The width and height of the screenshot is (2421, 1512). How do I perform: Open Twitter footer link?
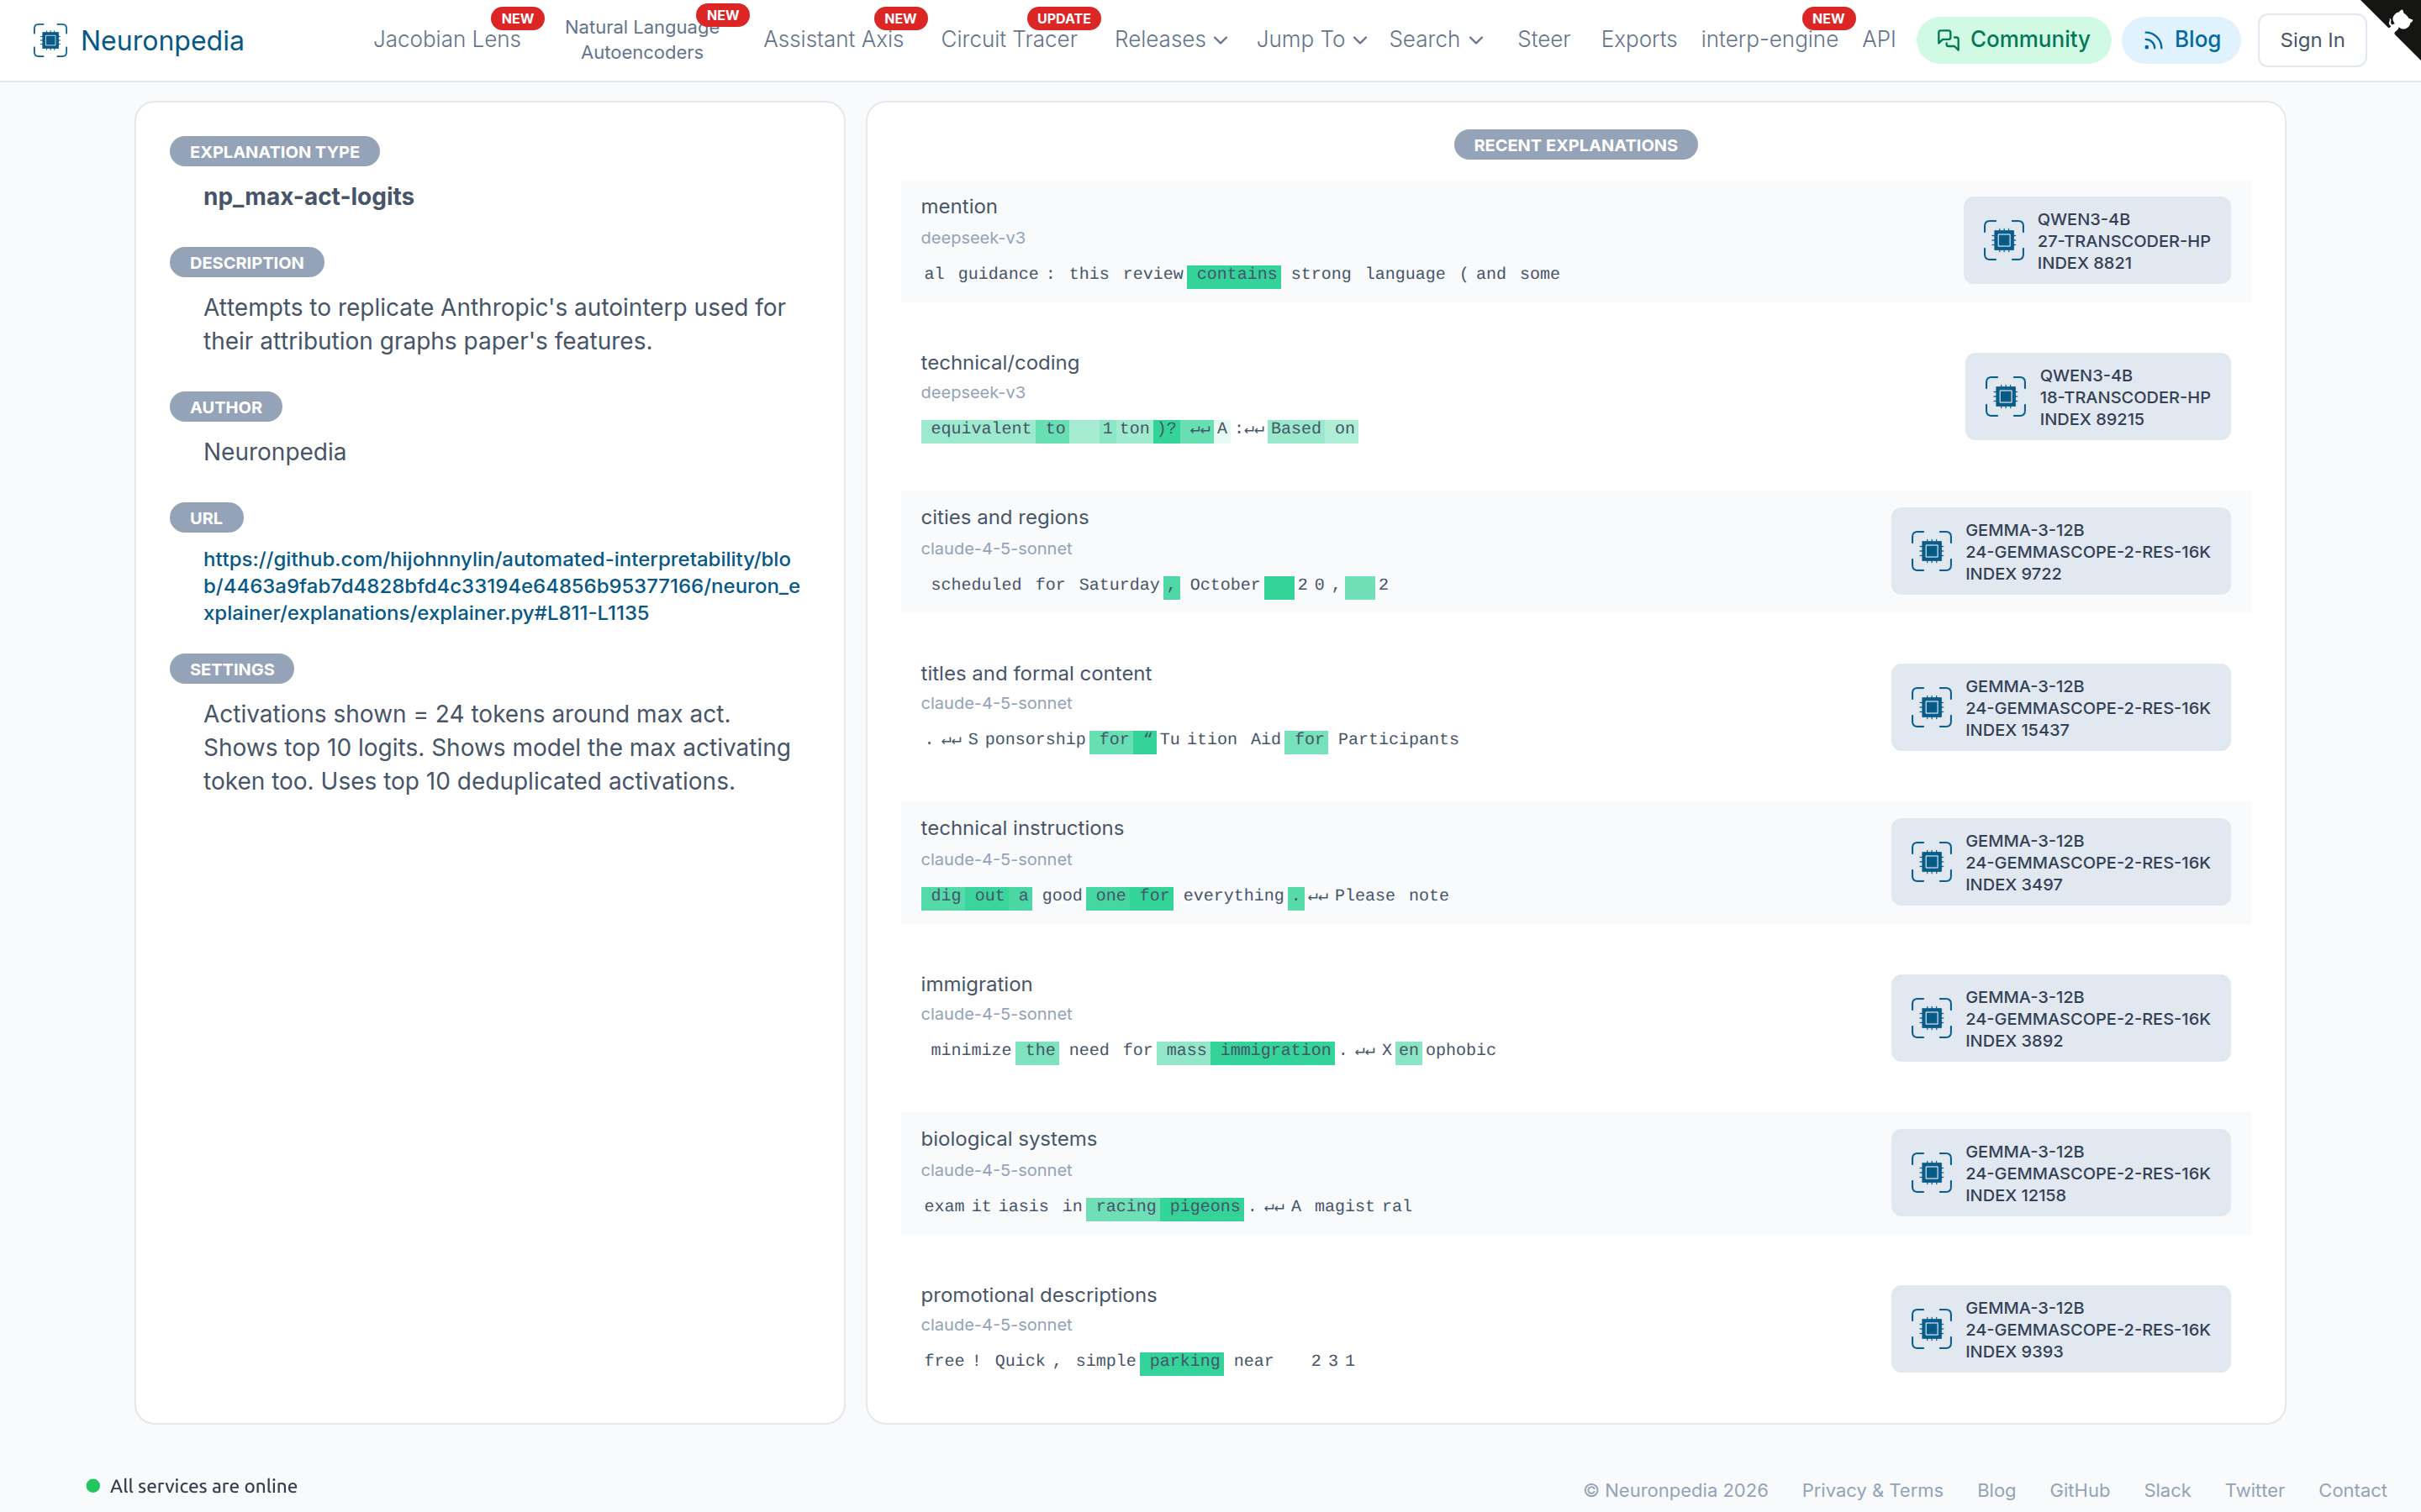point(2254,1490)
